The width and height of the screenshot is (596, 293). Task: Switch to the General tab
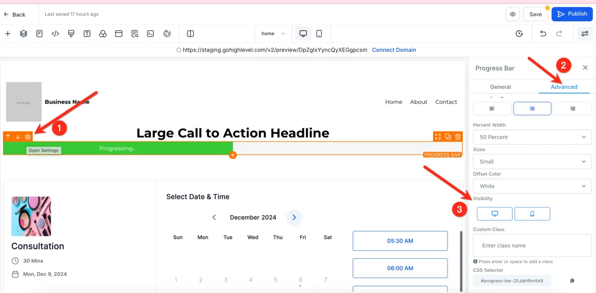[x=500, y=87]
